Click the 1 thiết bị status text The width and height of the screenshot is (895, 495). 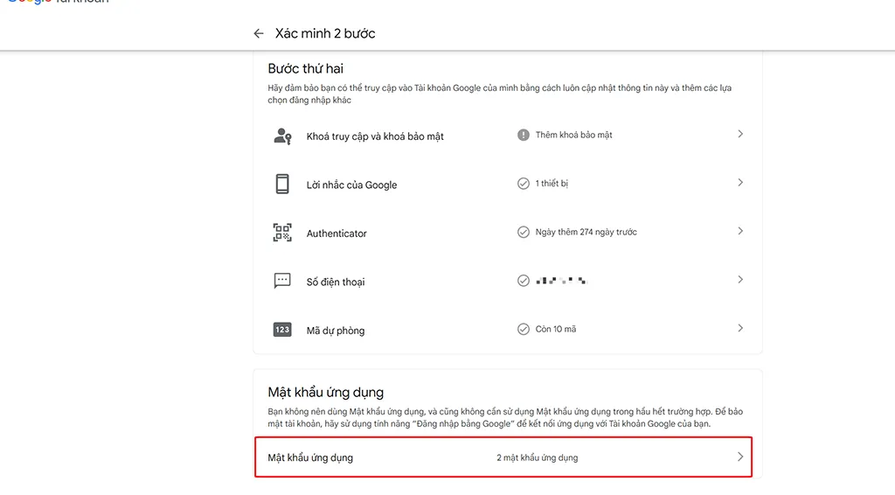tap(552, 184)
